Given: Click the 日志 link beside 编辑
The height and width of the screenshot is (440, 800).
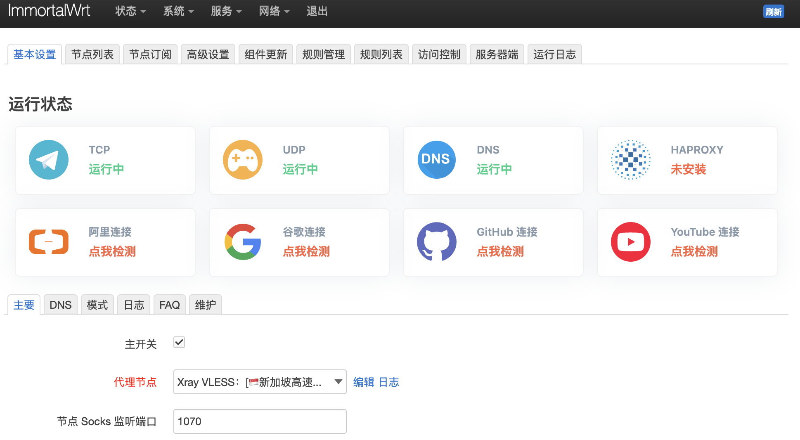Looking at the screenshot, I should click(389, 382).
